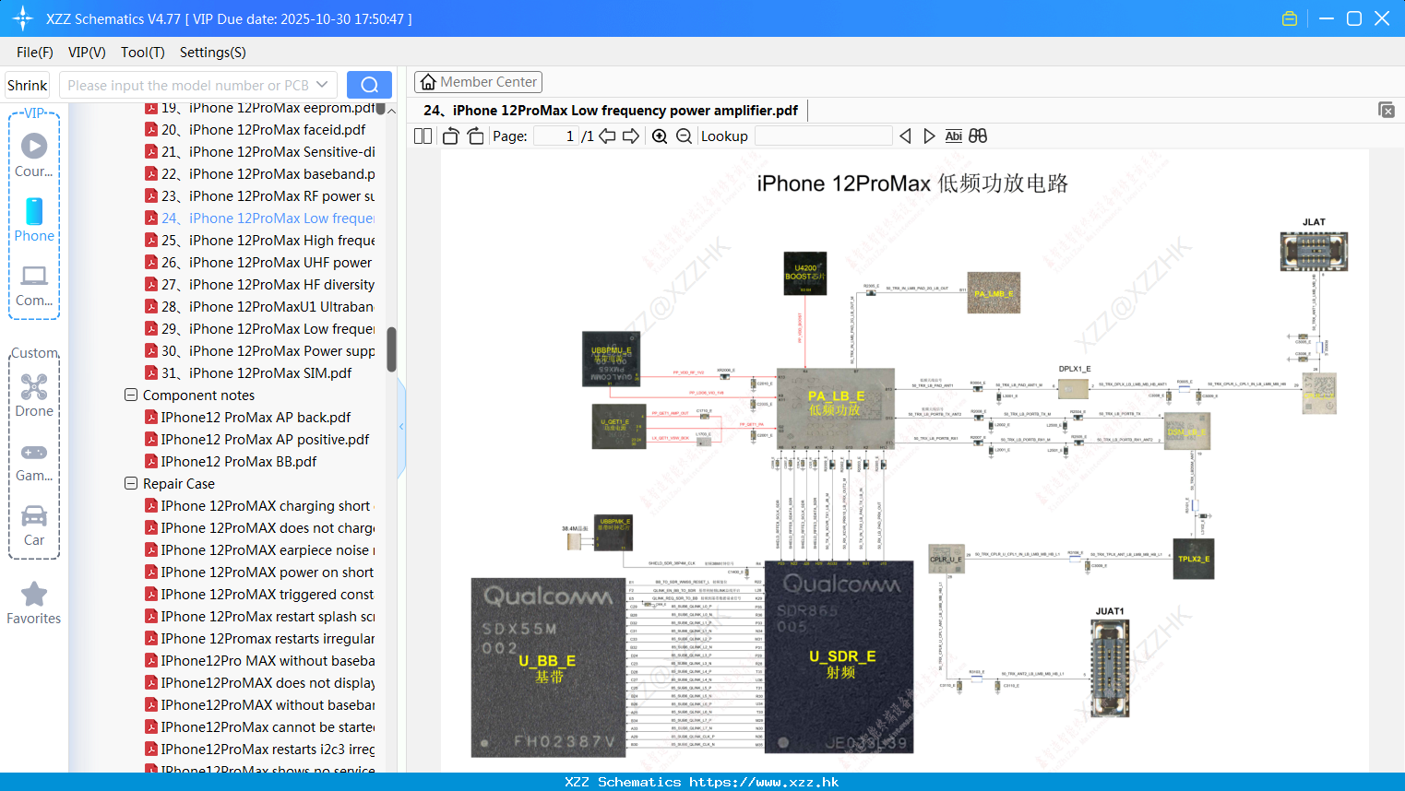Image resolution: width=1405 pixels, height=791 pixels.
Task: Focus the model number or PCB search field
Action: [187, 85]
